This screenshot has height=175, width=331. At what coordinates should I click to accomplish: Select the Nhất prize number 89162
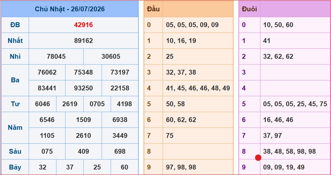[83, 41]
